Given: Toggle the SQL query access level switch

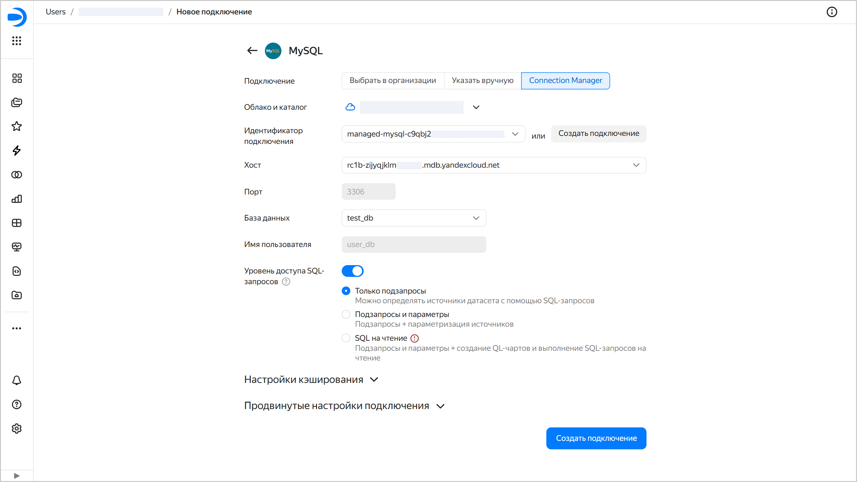Looking at the screenshot, I should [x=353, y=271].
